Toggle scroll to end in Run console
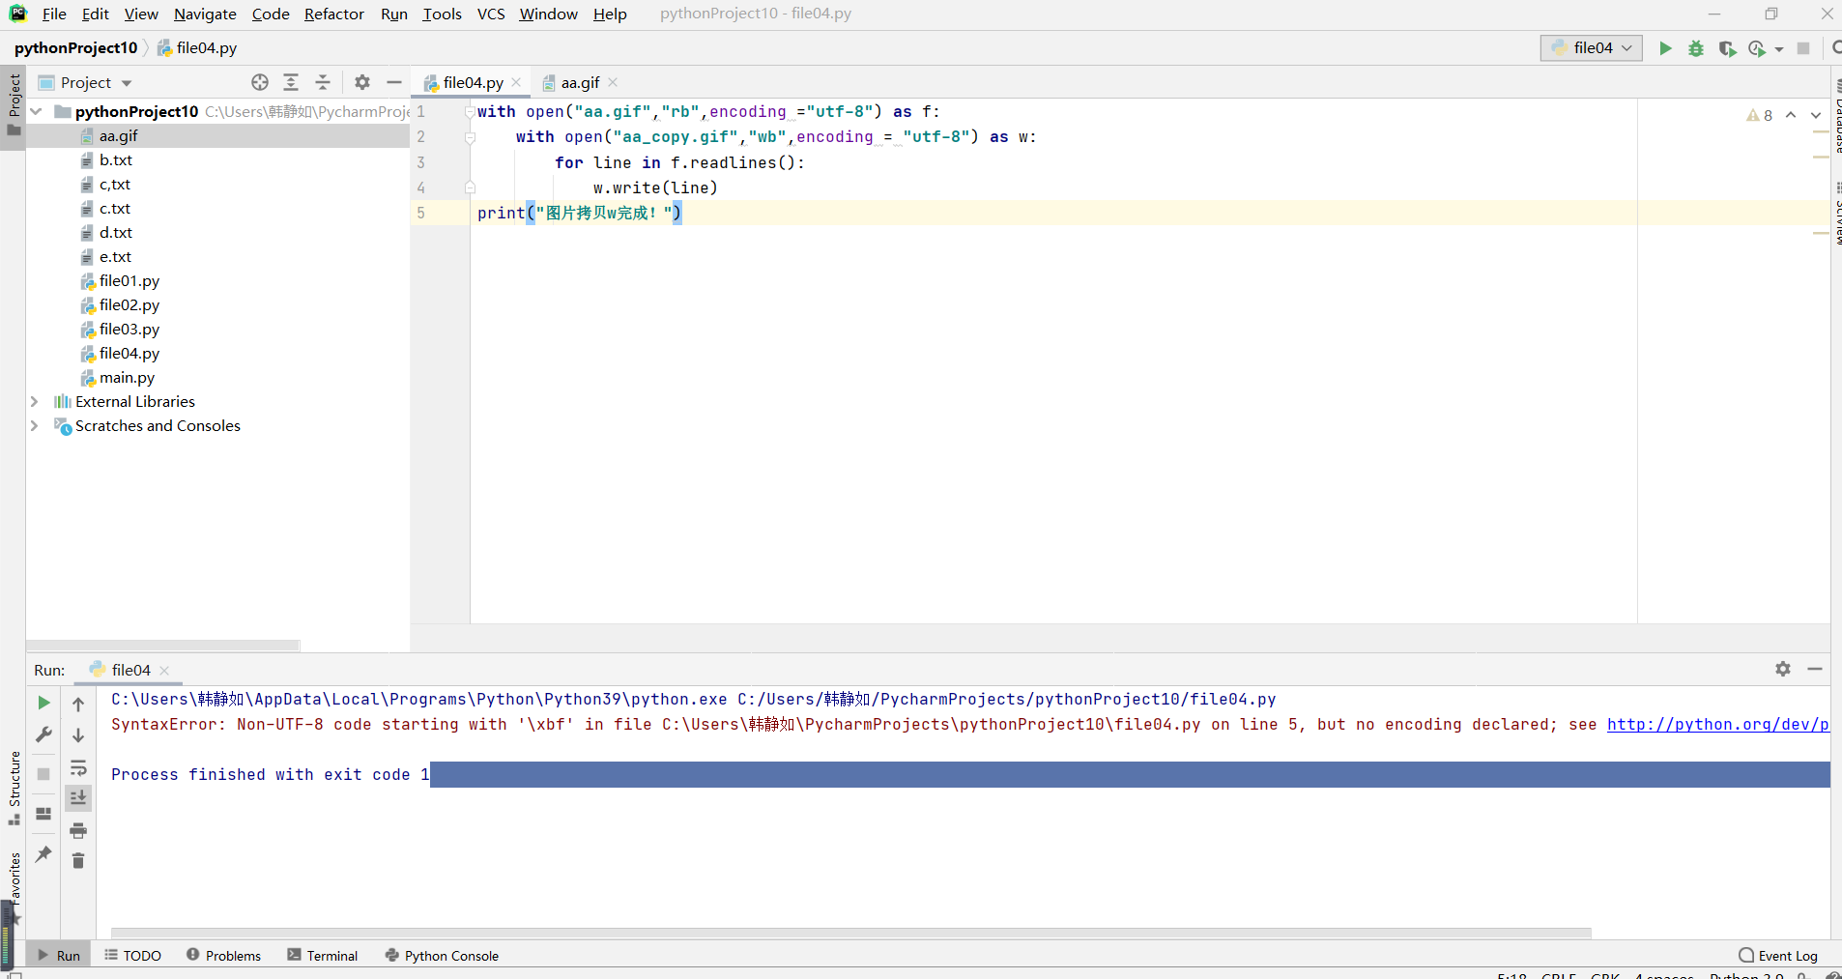The height and width of the screenshot is (979, 1842). point(78,797)
